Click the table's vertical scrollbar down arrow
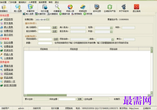Screen dimensions: 157x110 point(152,92)
